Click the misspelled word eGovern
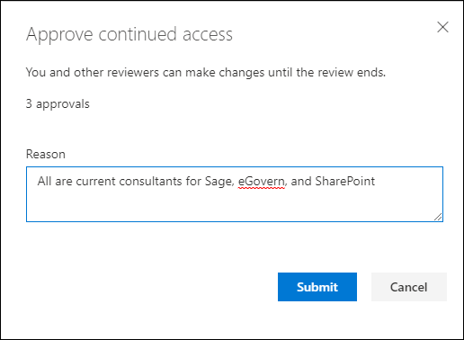The width and height of the screenshot is (464, 340). 261,182
